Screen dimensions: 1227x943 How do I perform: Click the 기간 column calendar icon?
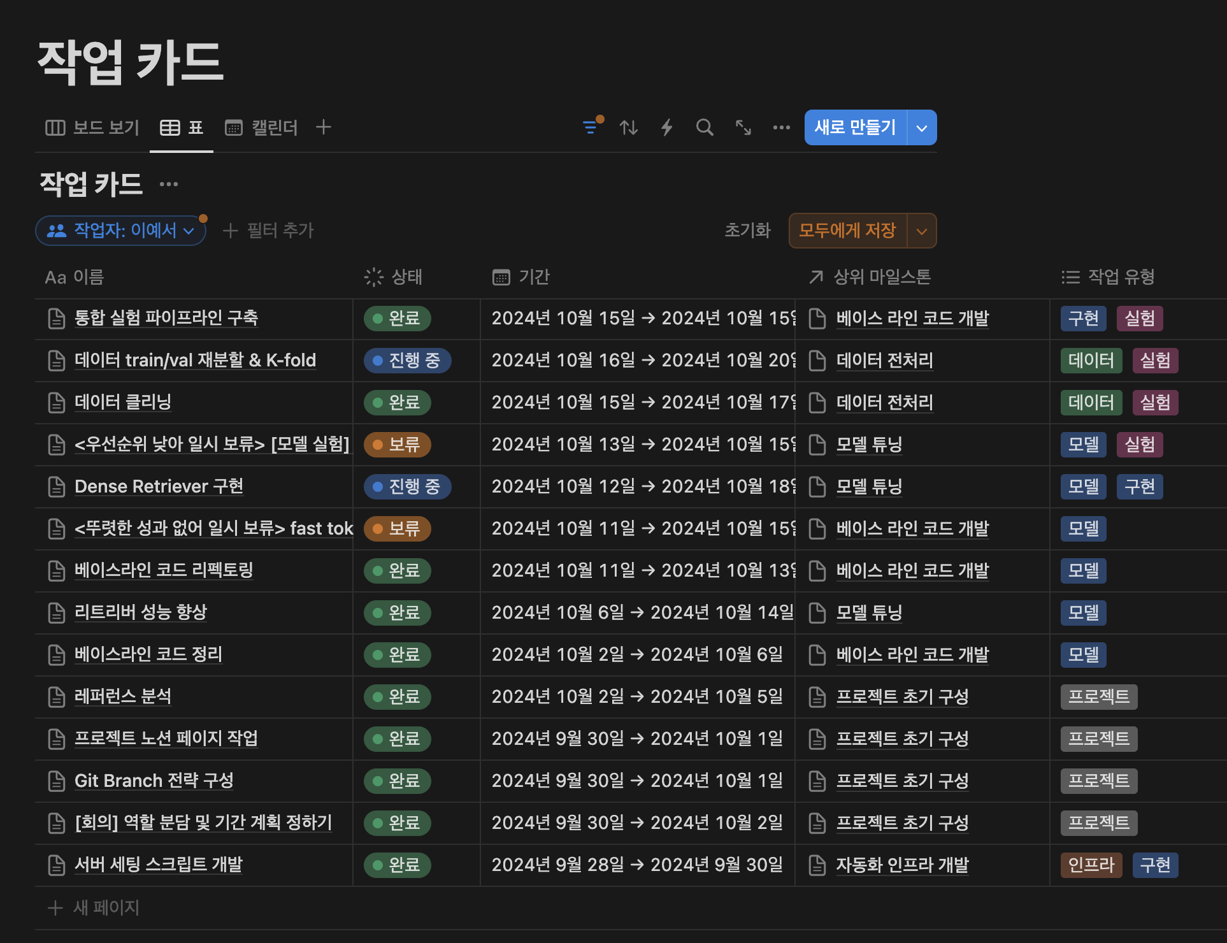[501, 277]
